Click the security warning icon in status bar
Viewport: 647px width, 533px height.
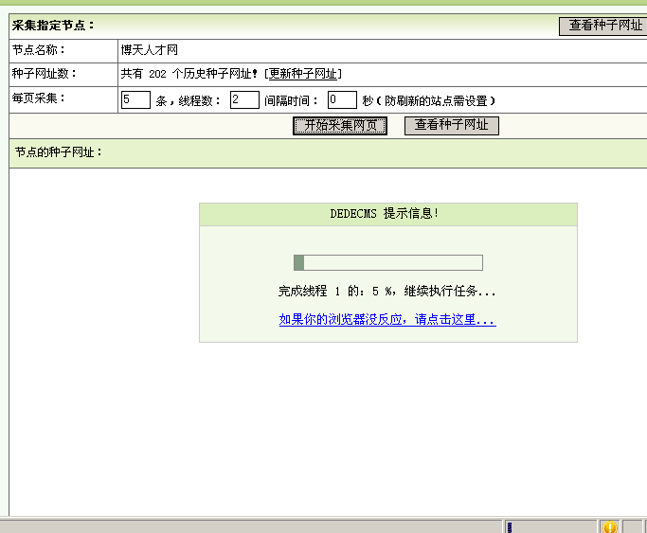pyautogui.click(x=610, y=526)
